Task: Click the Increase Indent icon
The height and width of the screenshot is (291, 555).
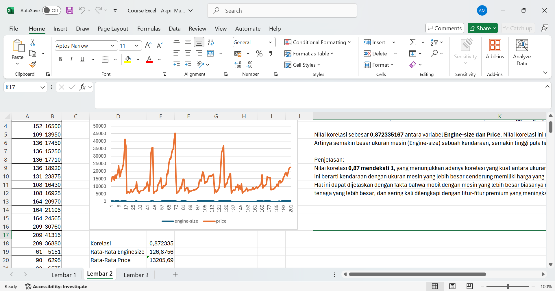Action: coord(188,64)
